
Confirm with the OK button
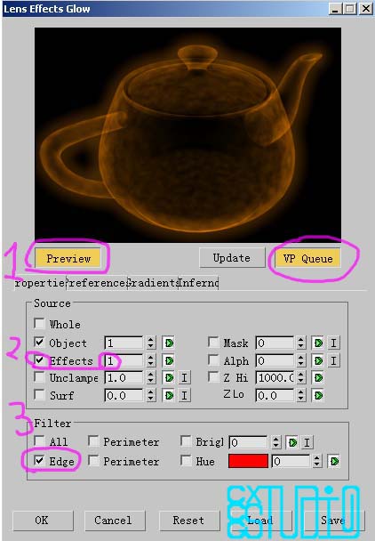(x=43, y=521)
